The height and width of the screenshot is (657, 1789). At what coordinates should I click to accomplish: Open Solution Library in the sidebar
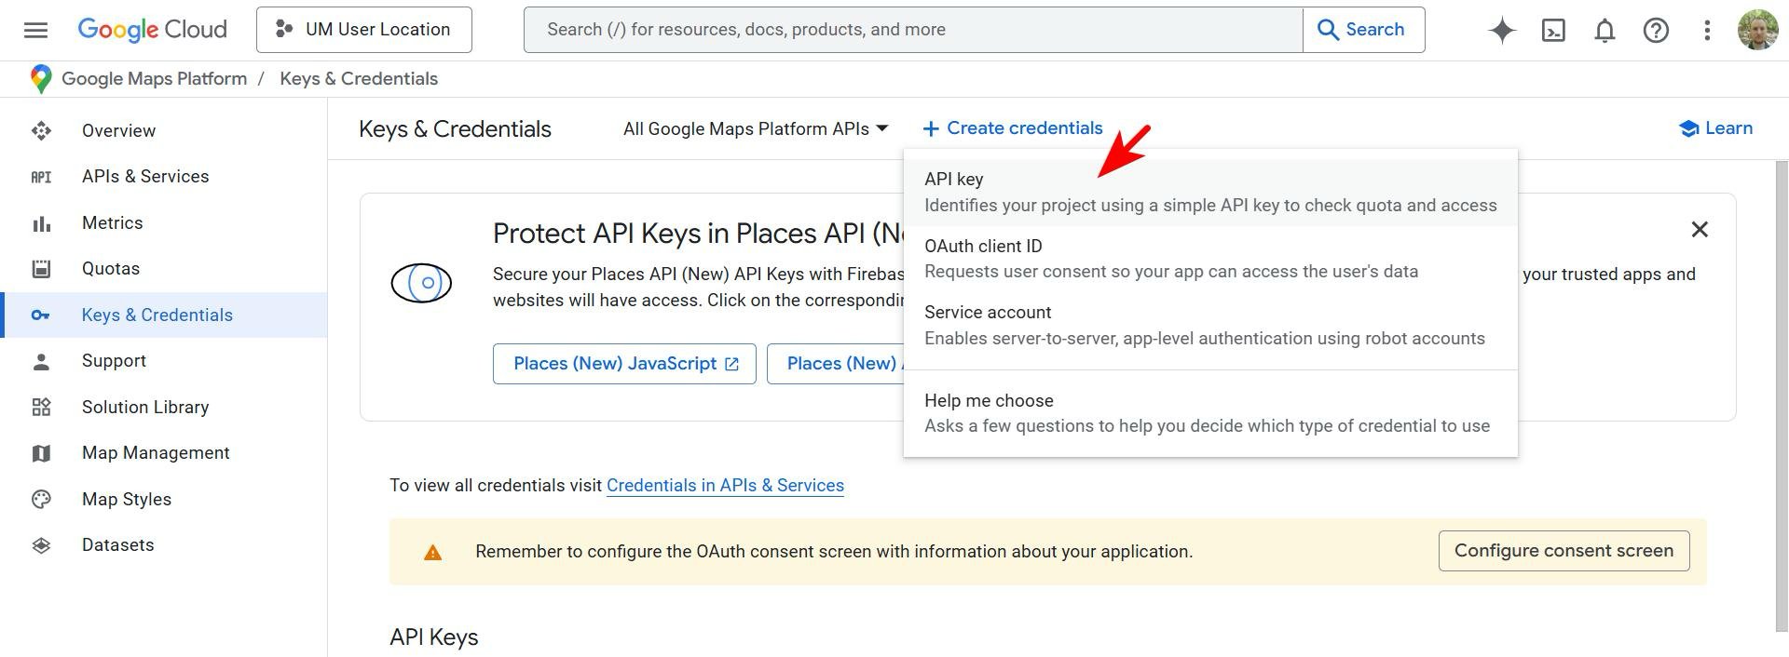[164, 408]
